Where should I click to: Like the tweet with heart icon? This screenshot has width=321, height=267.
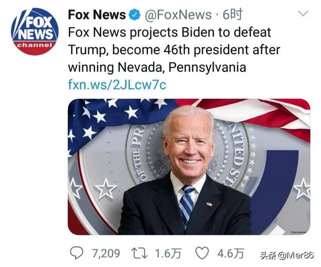click(202, 253)
